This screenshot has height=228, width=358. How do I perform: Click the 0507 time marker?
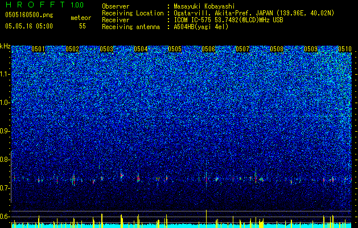[242, 49]
